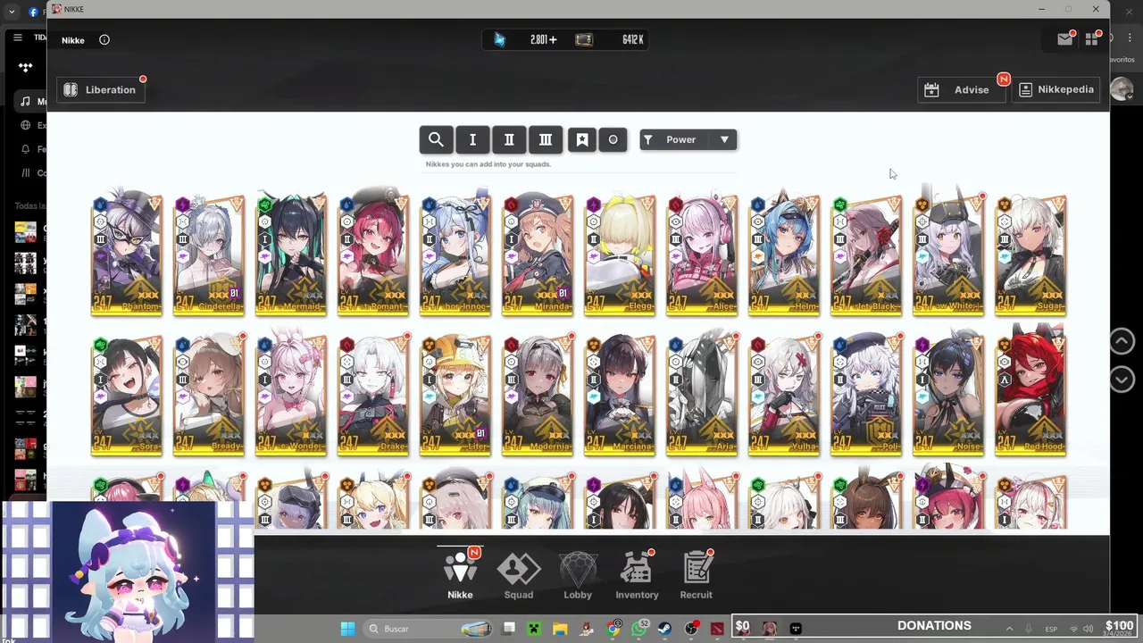
Task: Click the credits currency icon
Action: [x=584, y=39]
